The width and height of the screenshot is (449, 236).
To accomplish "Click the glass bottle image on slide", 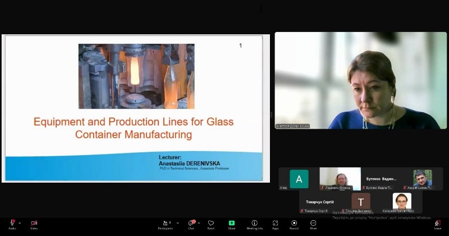I will click(x=136, y=76).
